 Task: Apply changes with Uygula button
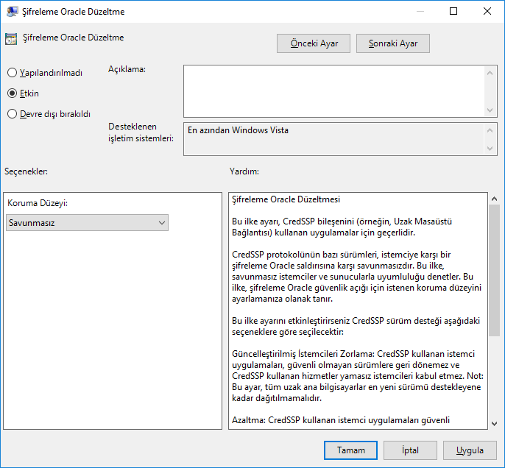coord(470,450)
